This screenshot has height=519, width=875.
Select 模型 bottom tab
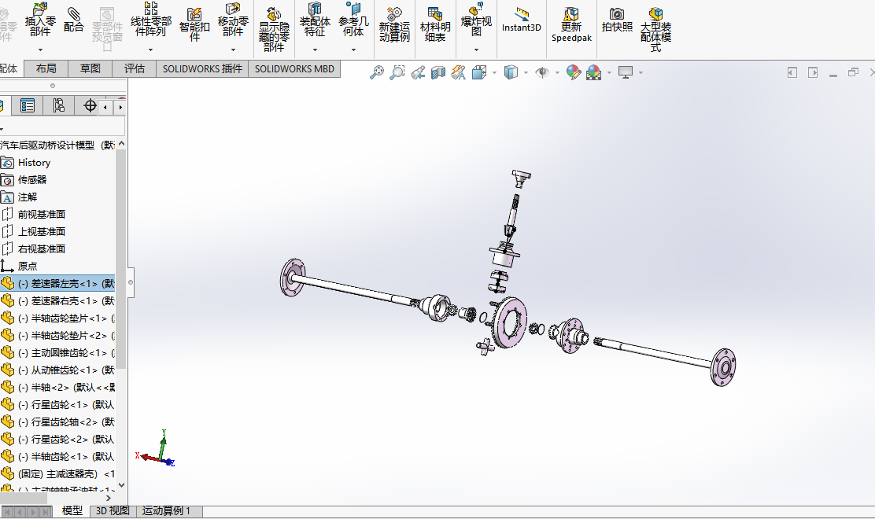(72, 510)
